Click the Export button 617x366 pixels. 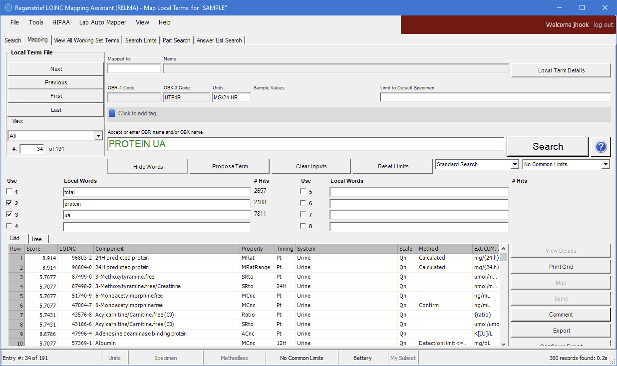(x=561, y=331)
